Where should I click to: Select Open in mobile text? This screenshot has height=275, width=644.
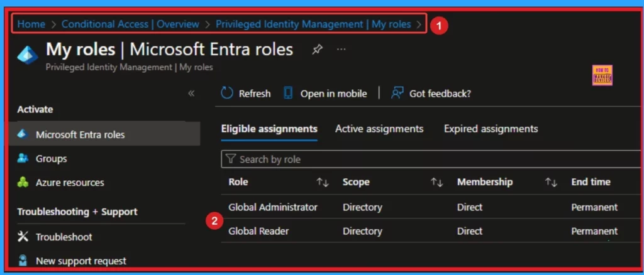tap(333, 94)
